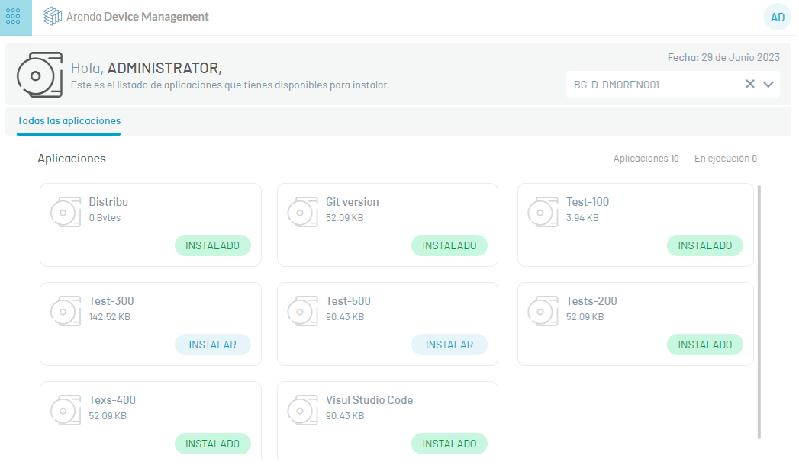The width and height of the screenshot is (799, 468).
Task: Click the Distribu application disc icon
Action: [66, 212]
